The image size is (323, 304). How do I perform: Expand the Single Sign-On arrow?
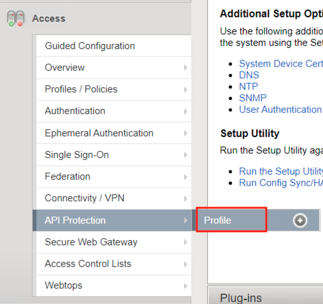(185, 155)
